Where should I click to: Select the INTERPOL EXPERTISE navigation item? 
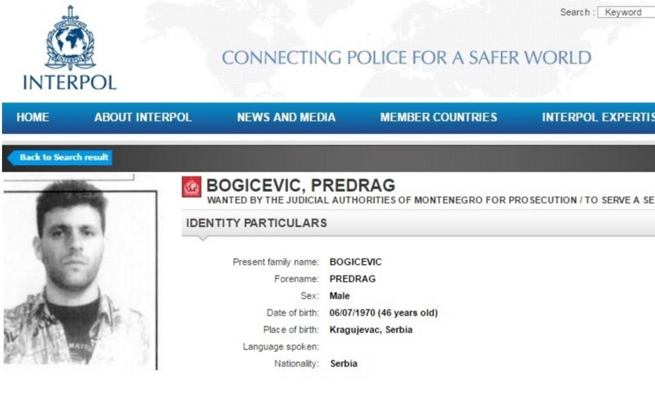pos(597,118)
